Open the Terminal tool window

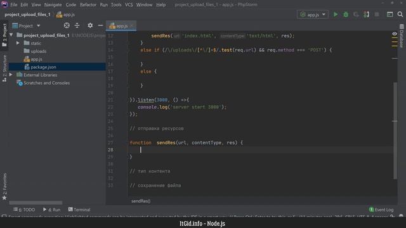pyautogui.click(x=79, y=210)
